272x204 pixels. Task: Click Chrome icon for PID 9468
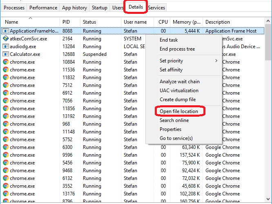tap(6, 171)
